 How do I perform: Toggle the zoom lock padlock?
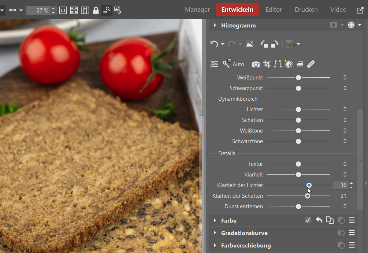pyautogui.click(x=96, y=10)
